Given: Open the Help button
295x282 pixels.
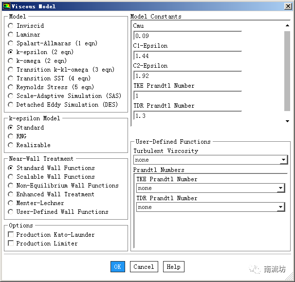Looking at the screenshot, I should 173,267.
